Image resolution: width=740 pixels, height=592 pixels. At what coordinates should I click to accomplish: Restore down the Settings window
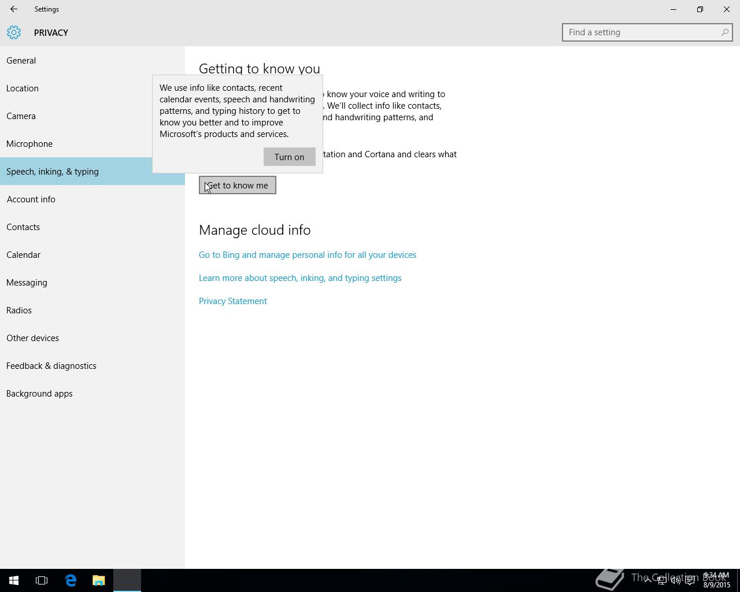[700, 9]
